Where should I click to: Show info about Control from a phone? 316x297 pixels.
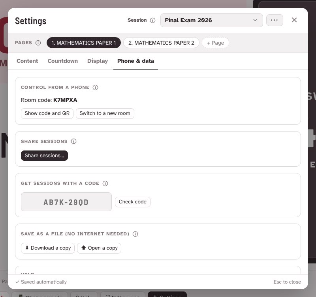click(95, 87)
